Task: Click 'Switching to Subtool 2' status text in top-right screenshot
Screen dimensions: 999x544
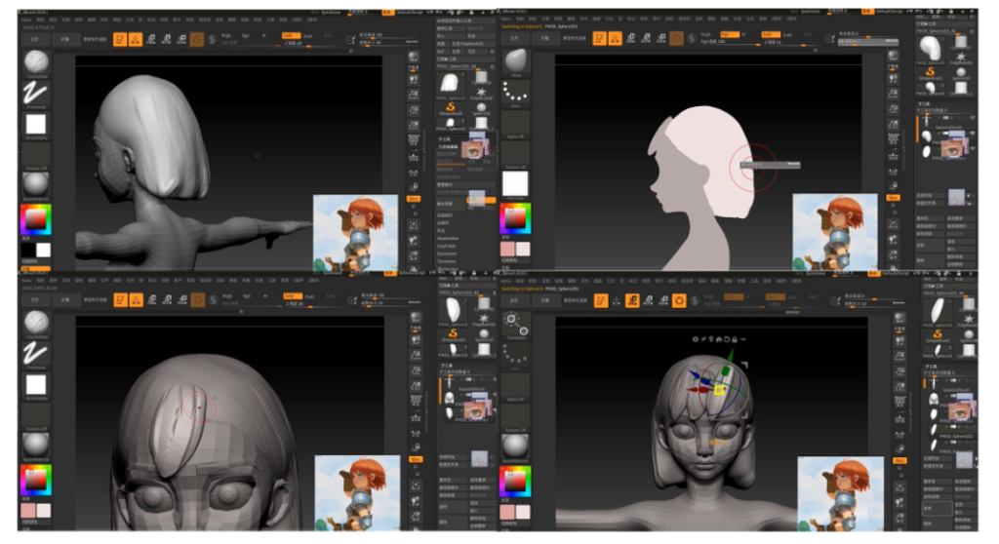Action: pyautogui.click(x=522, y=26)
